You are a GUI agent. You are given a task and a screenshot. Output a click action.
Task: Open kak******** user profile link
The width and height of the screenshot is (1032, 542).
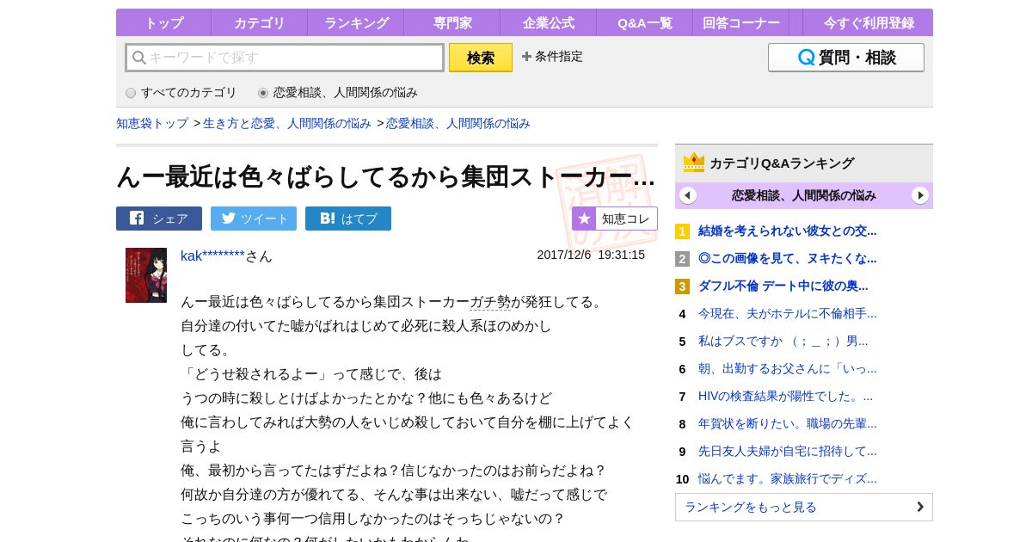213,256
